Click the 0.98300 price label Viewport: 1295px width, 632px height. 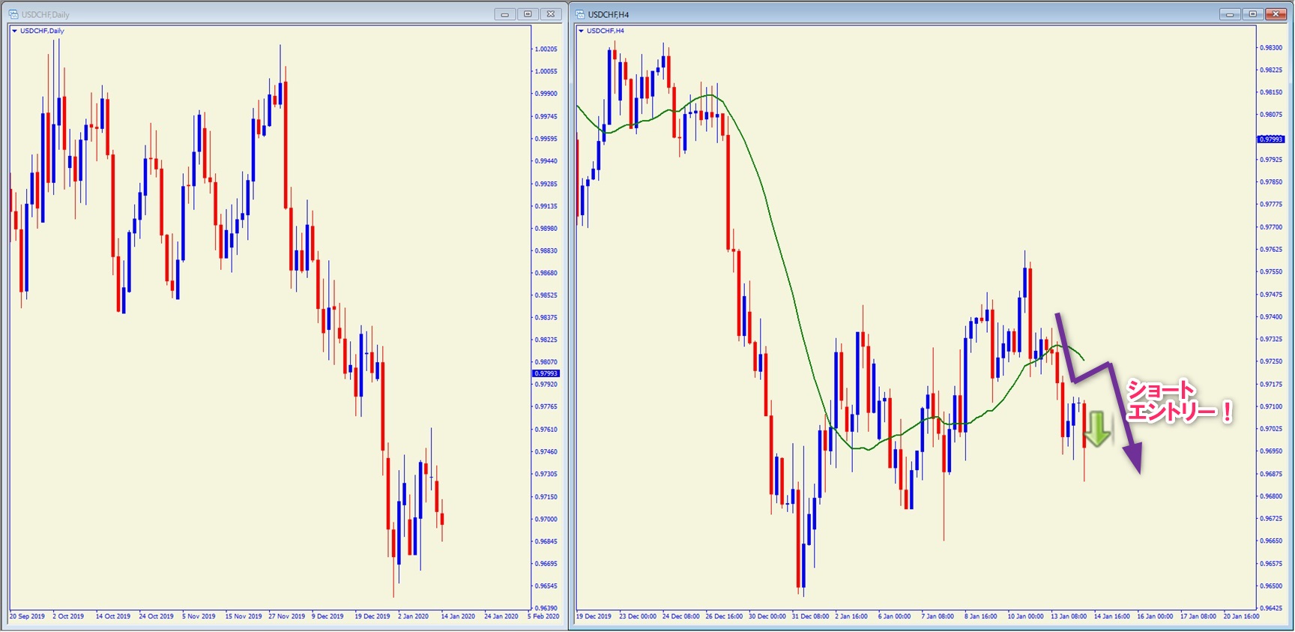(x=1270, y=47)
